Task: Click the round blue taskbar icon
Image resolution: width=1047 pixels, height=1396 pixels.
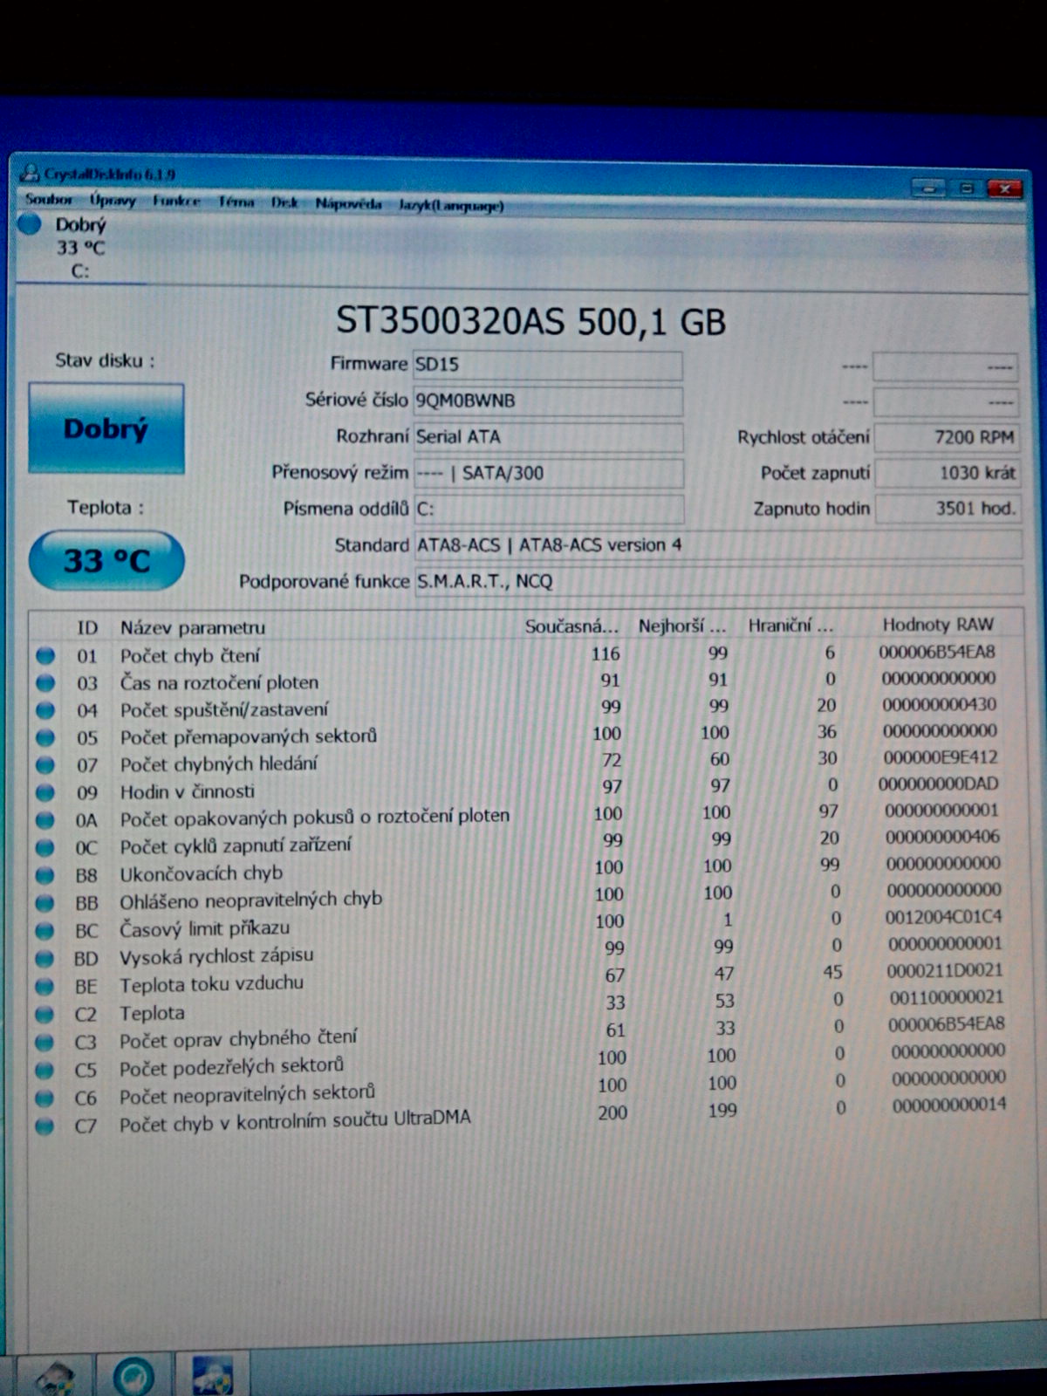Action: coord(133,1376)
